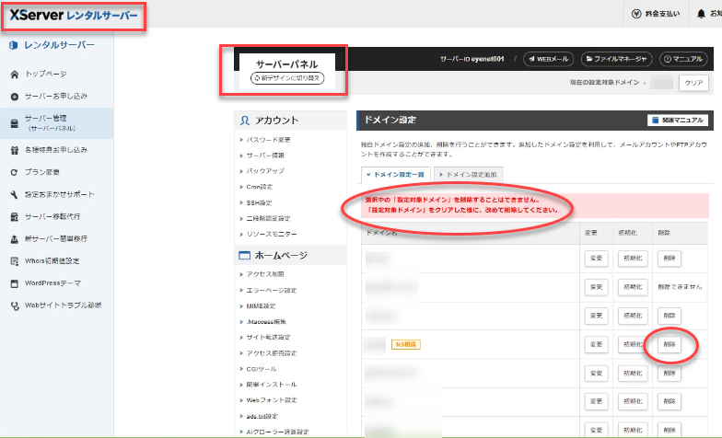Screen dimensions: 722x438
Task: Click the サーバーお申し込み plus icon item
Action: pos(55,96)
